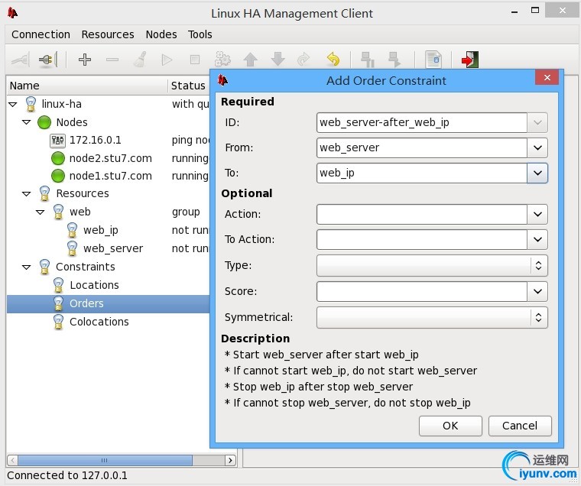Sort by the Status column header
The width and height of the screenshot is (581, 486).
pyautogui.click(x=189, y=86)
